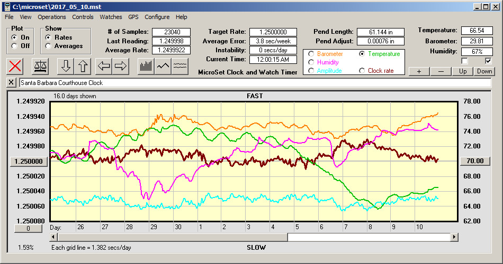Click the 70.00 right axis button
Screen dimensions: 503x264
click(x=475, y=161)
